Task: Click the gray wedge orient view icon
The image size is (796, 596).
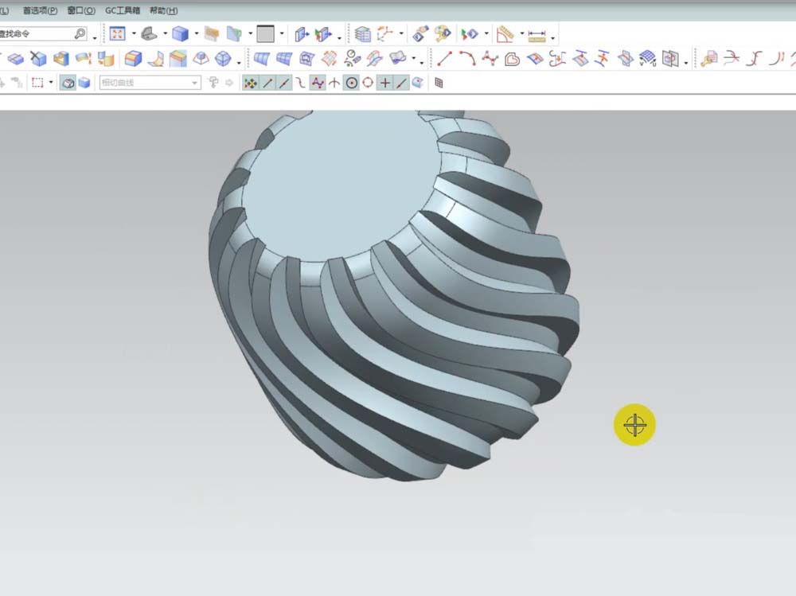Action: [150, 34]
